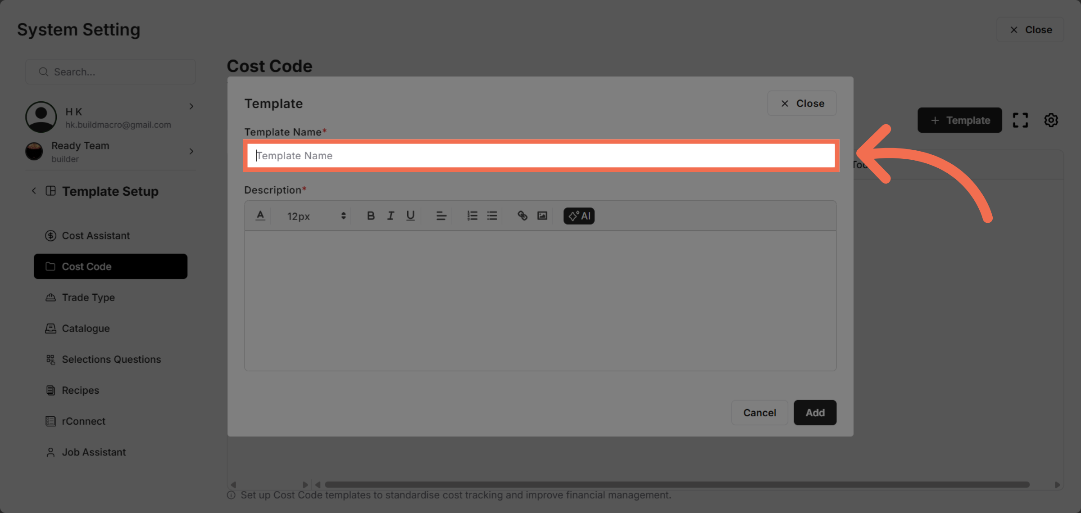Create a numbered list

[472, 216]
